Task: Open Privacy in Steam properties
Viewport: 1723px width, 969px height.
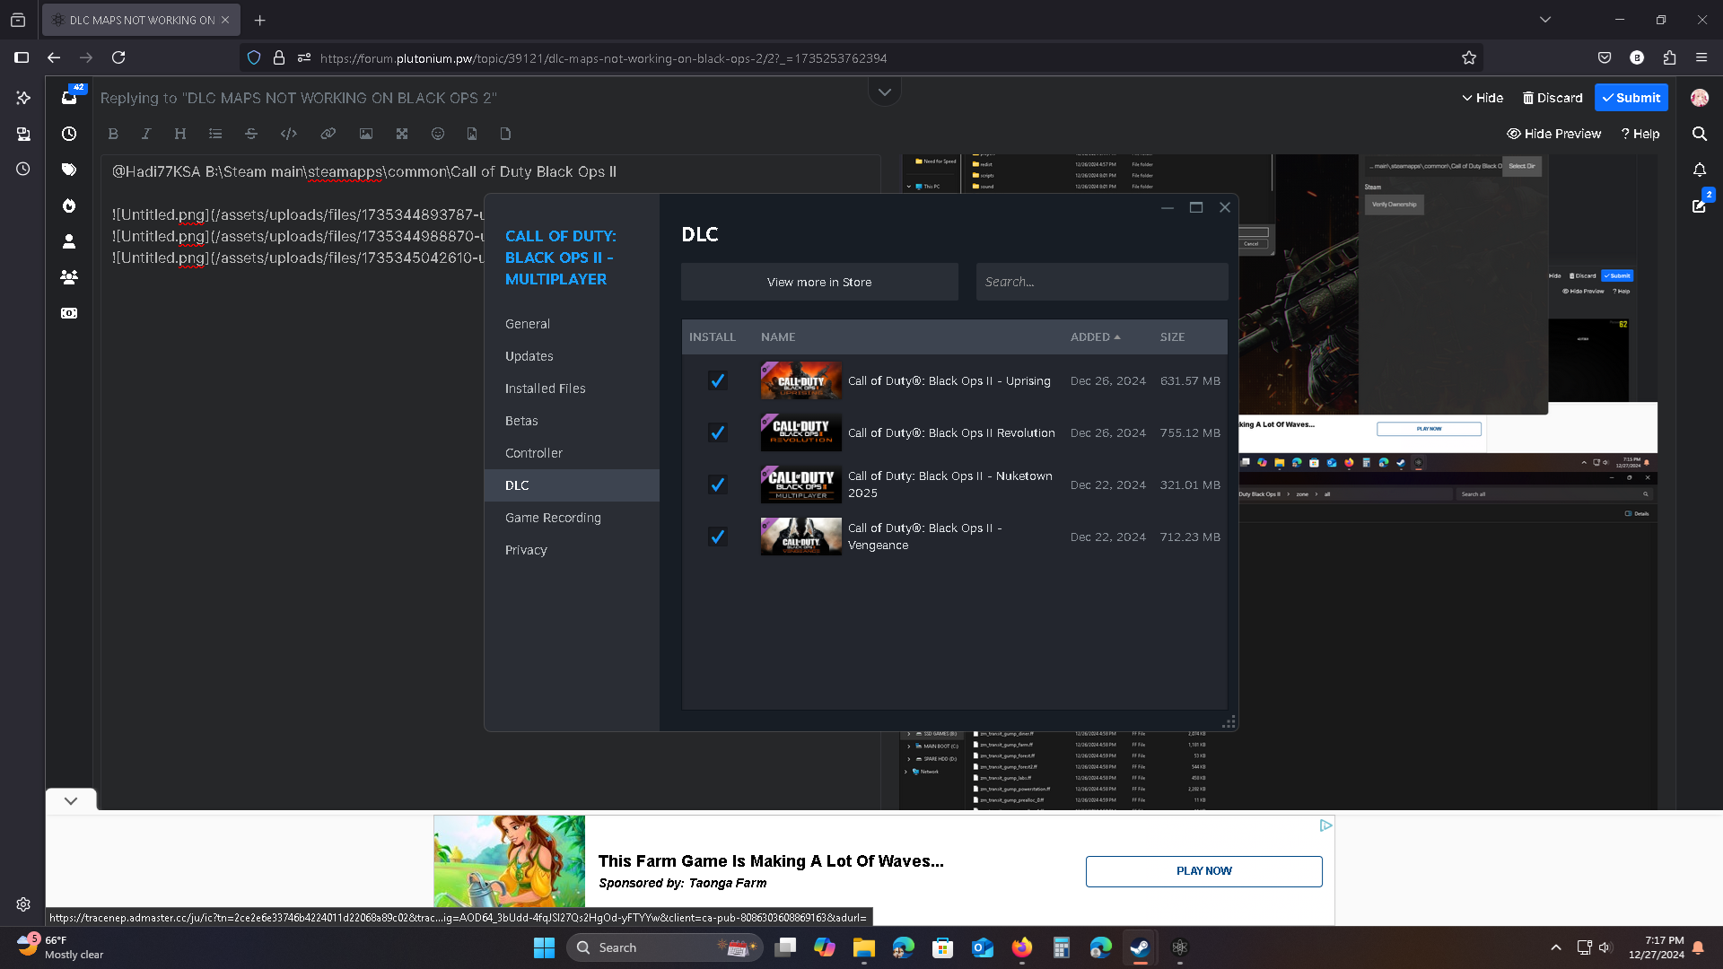Action: (x=572, y=550)
